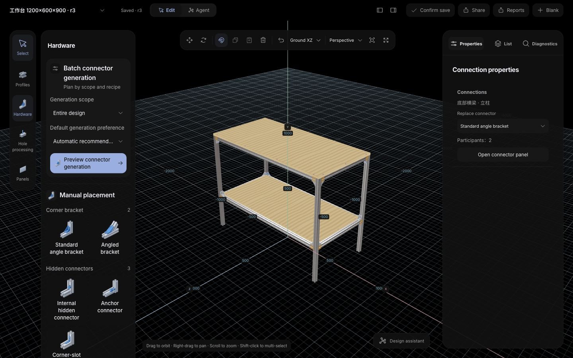Image resolution: width=573 pixels, height=358 pixels.
Task: Click the Share button
Action: pos(474,10)
